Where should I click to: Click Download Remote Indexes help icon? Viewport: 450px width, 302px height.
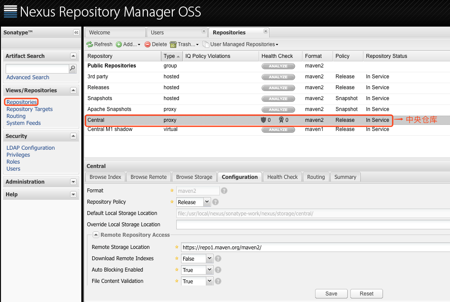tap(218, 258)
